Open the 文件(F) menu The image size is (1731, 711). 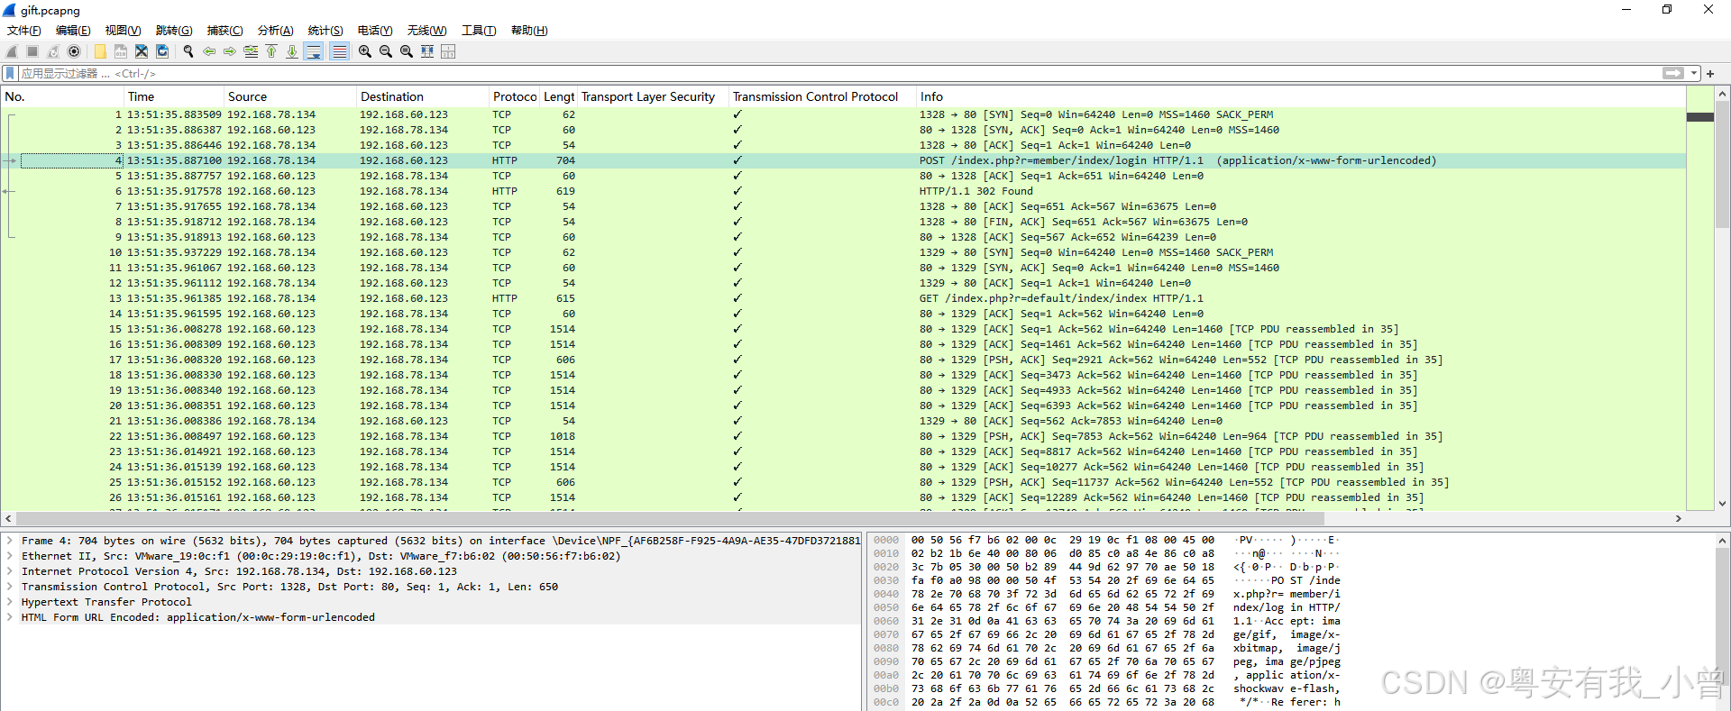tap(24, 31)
